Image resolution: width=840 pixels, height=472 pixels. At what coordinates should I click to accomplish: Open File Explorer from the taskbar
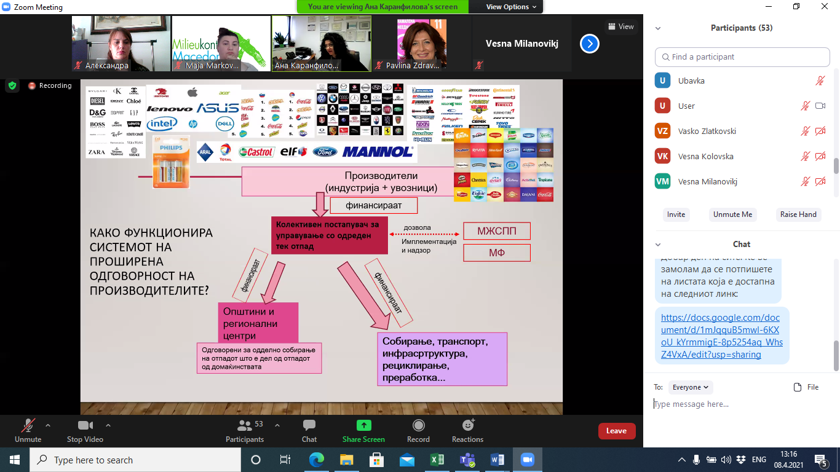346,460
